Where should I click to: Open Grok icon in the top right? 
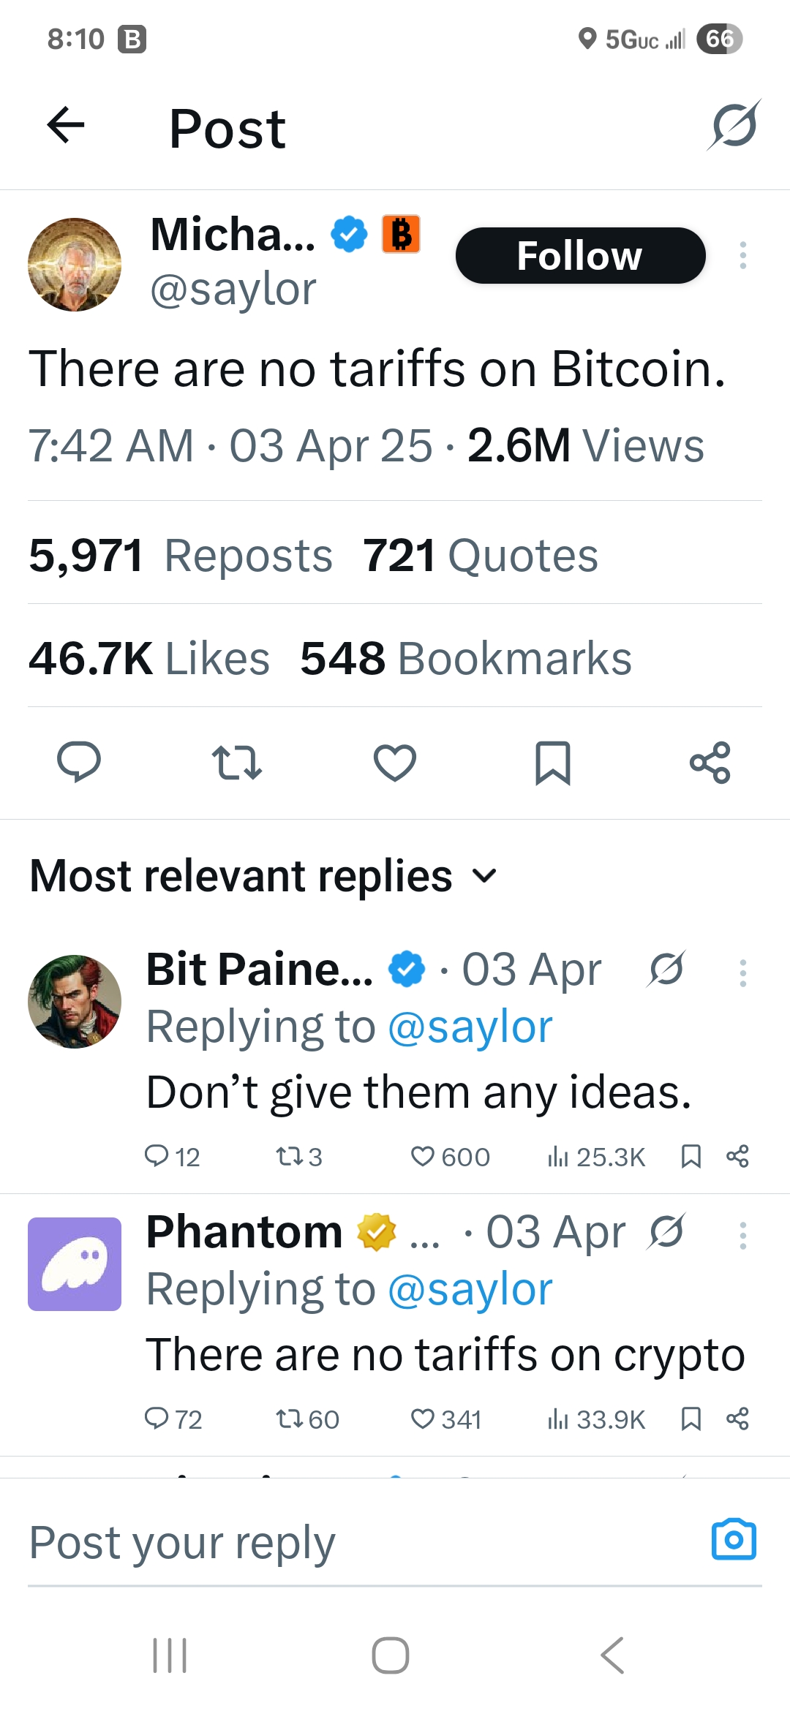734,126
